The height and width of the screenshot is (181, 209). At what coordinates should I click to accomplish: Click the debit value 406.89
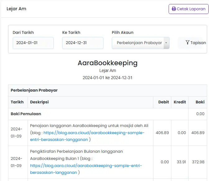pos(162,133)
